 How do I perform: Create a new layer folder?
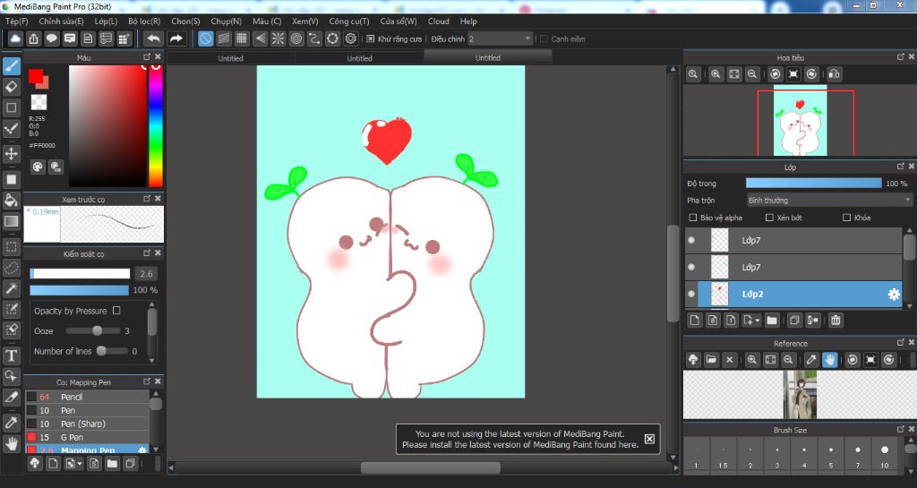[x=772, y=320]
